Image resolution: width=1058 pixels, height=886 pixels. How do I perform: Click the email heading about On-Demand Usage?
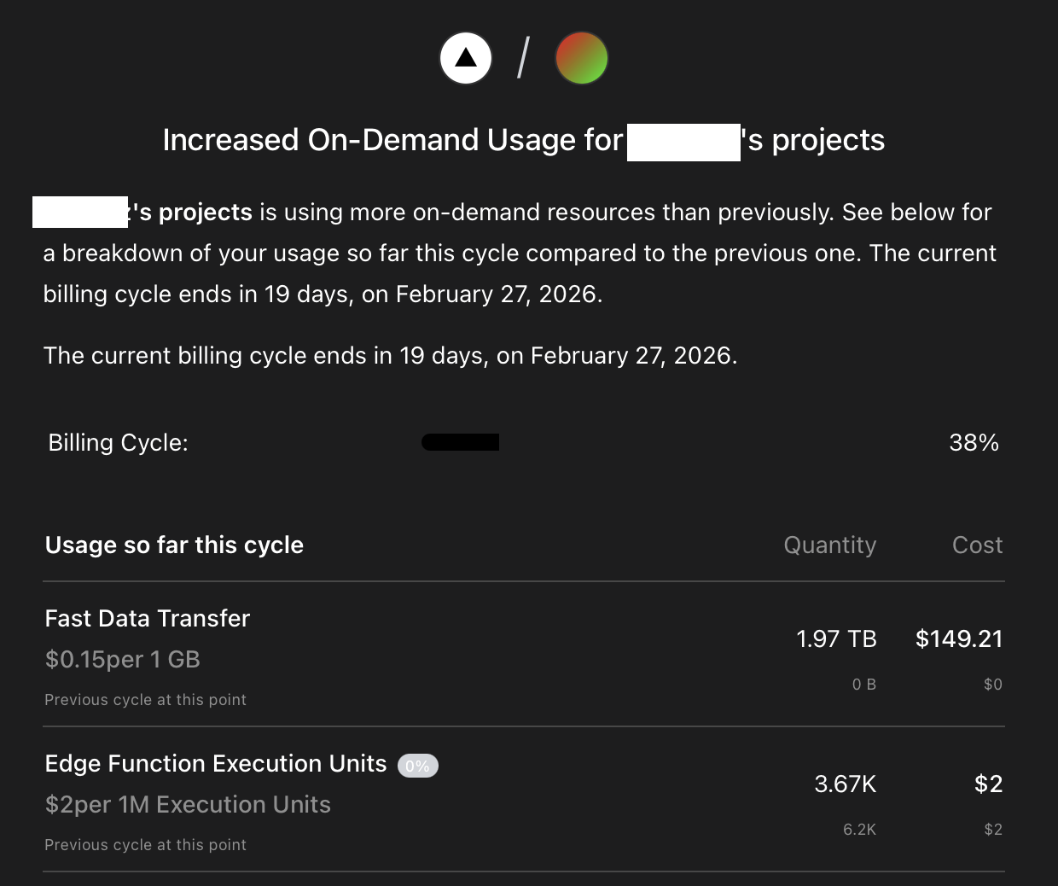pos(523,140)
